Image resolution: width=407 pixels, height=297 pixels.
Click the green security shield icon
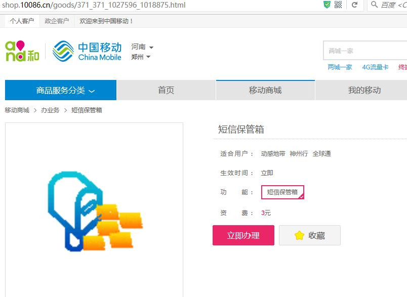point(327,5)
